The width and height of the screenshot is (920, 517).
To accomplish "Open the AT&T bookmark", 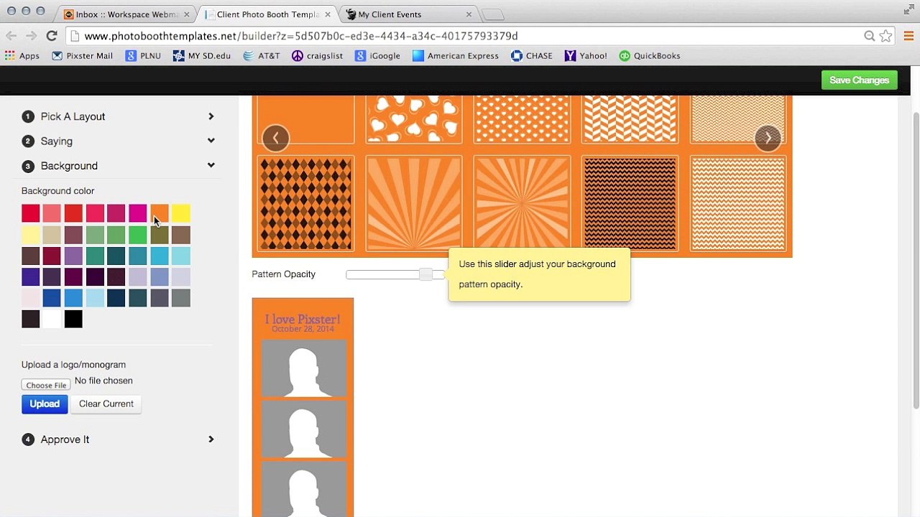I will [262, 56].
